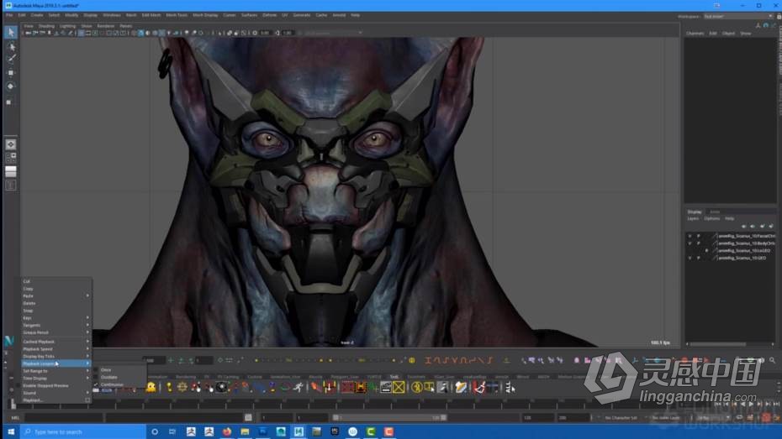Pick the Move tool in the toolbox
This screenshot has height=439, width=782.
(x=10, y=73)
